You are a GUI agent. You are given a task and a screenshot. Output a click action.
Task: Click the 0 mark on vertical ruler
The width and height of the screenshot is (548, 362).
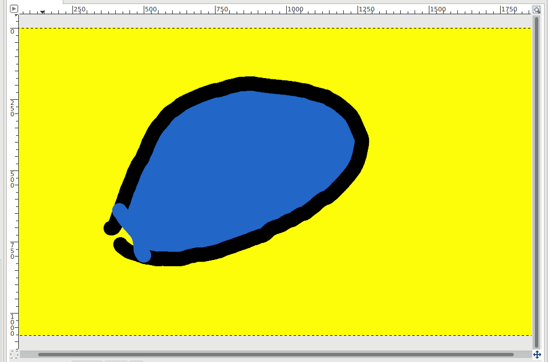[12, 31]
